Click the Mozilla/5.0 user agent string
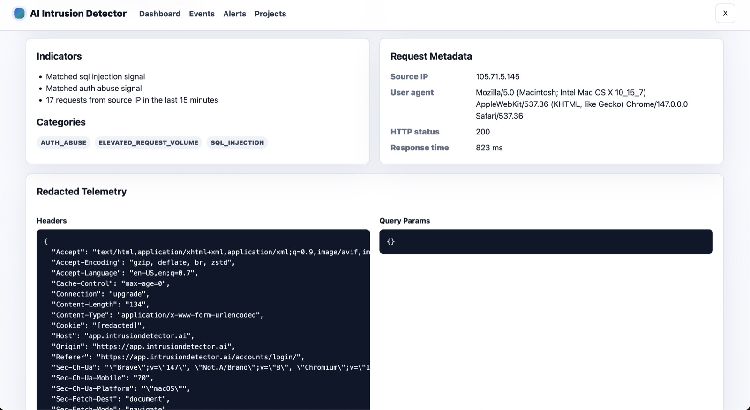Screen dimensions: 750x410 pos(582,104)
